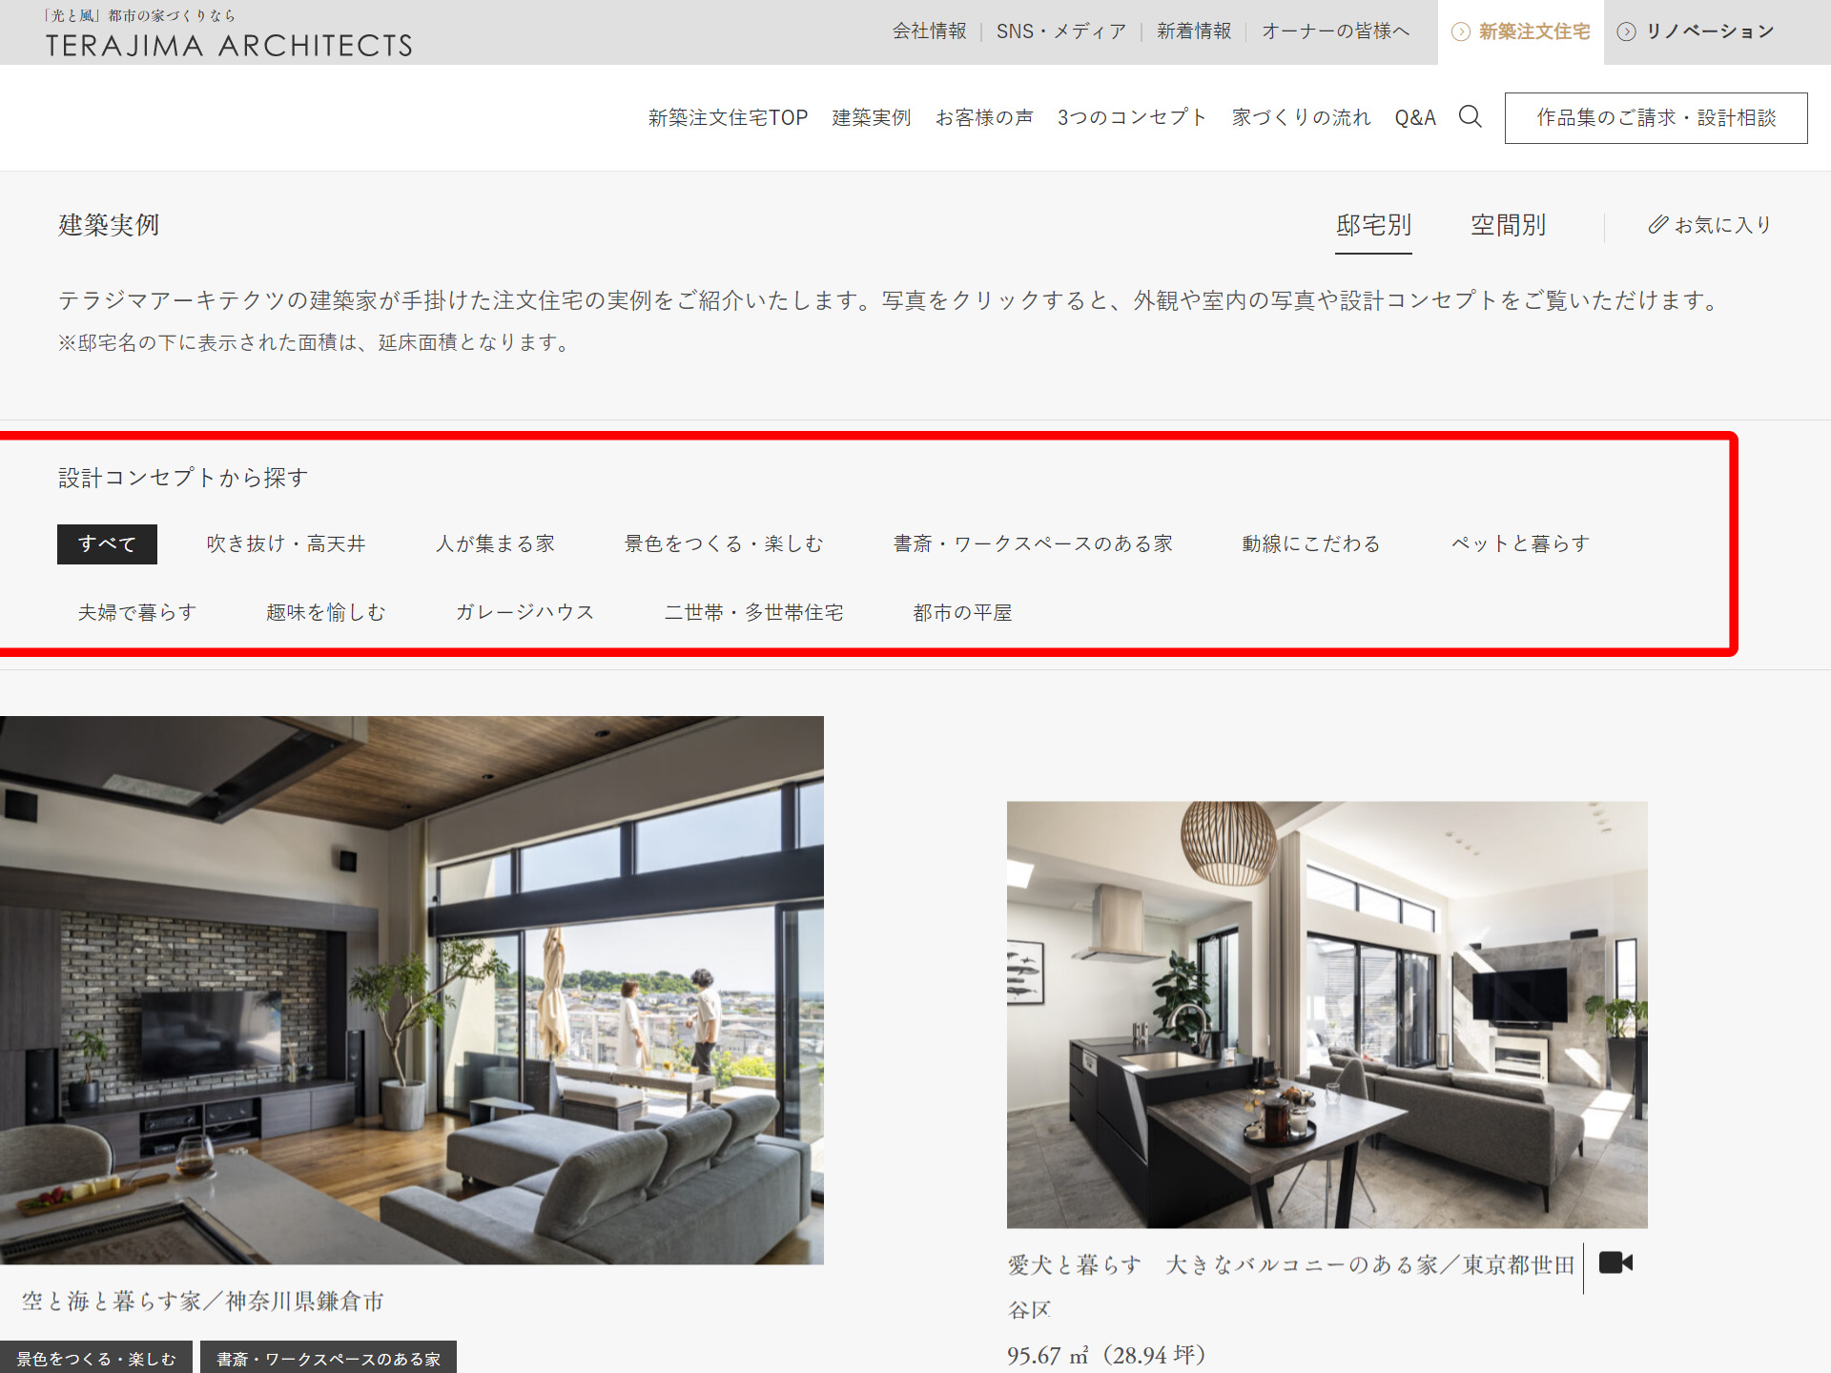Filter by 景色をつくる・楽しむ concept
1831x1373 pixels.
(x=724, y=544)
